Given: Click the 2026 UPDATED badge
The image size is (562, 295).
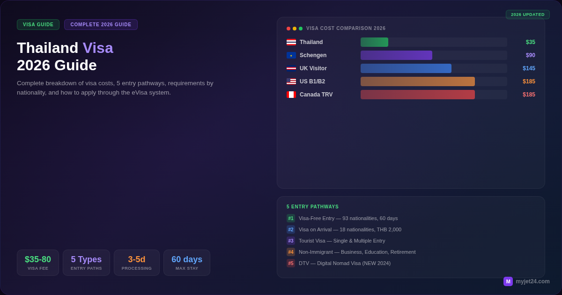Looking at the screenshot, I should point(528,15).
